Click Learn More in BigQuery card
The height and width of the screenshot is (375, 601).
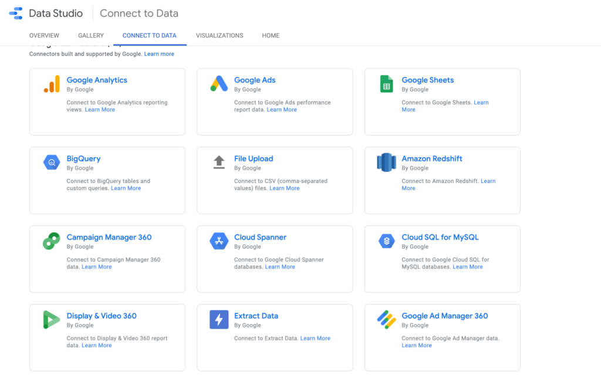point(126,188)
